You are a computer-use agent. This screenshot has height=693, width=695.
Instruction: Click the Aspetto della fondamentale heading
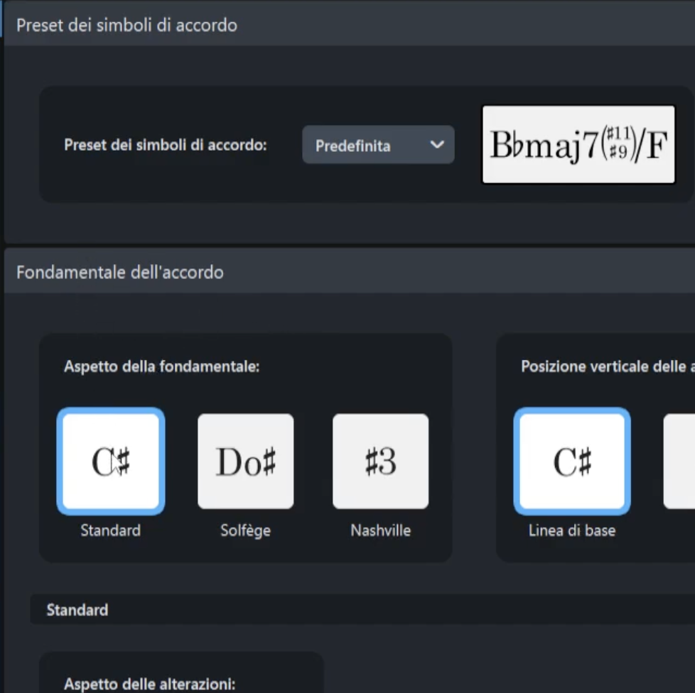(161, 366)
